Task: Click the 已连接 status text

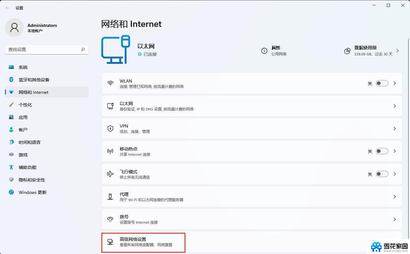Action: coord(150,54)
